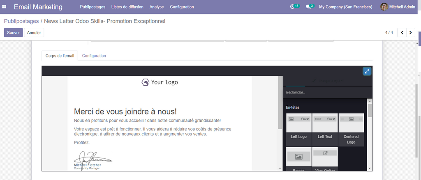The height and width of the screenshot is (180, 421).
Task: Click the fullscreen expand editor icon
Action: [x=367, y=71]
